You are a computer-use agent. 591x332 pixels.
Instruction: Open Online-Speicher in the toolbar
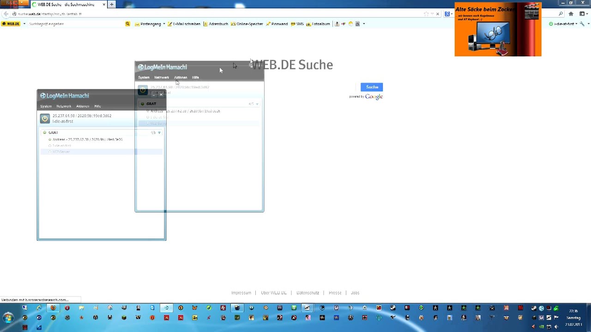(247, 24)
